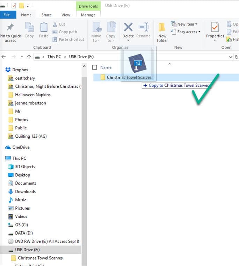
Task: Open Properties from the ribbon
Action: point(215,28)
